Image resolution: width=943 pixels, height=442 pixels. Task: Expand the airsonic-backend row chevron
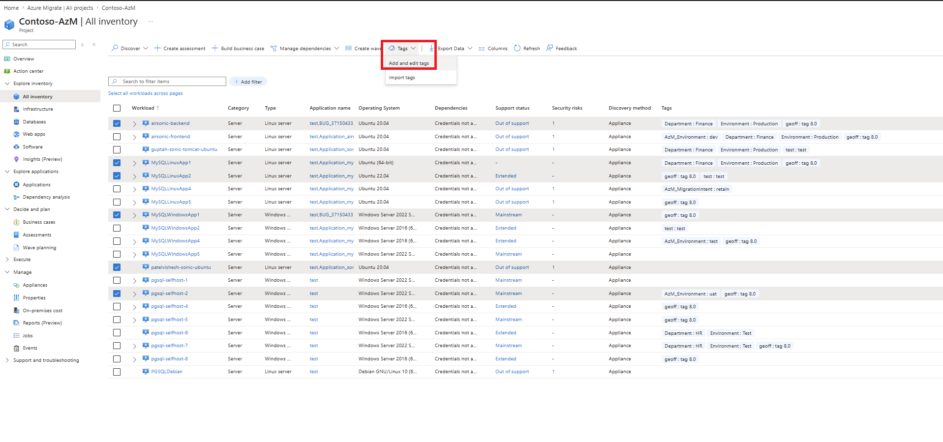[x=134, y=124]
